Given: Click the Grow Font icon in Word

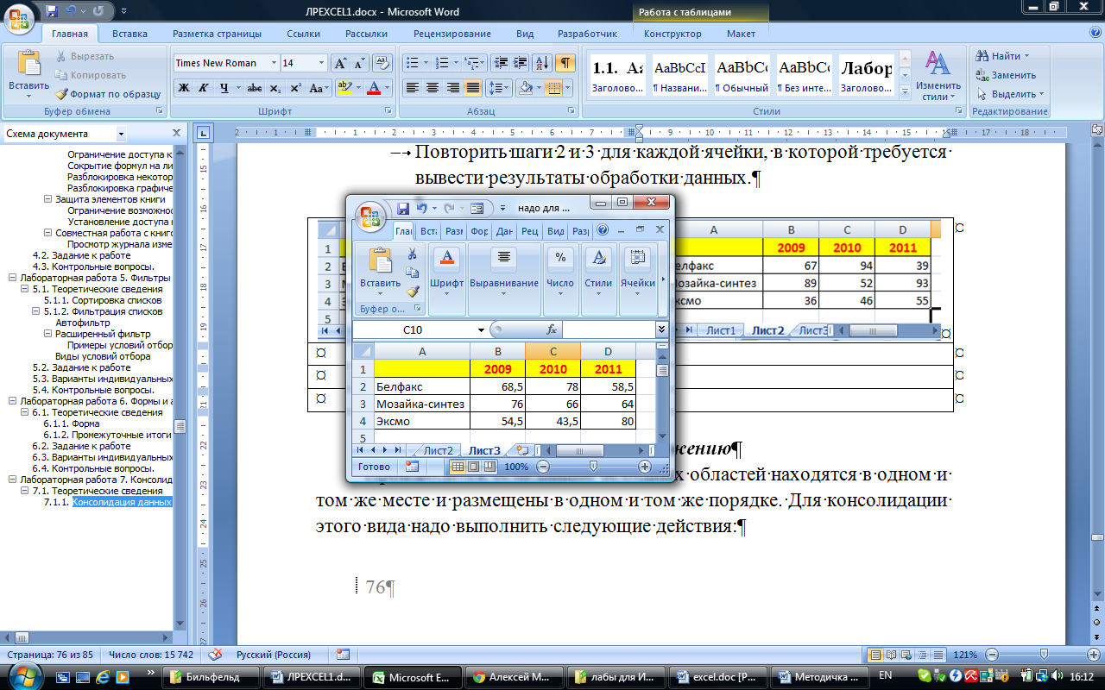Looking at the screenshot, I should pos(341,64).
